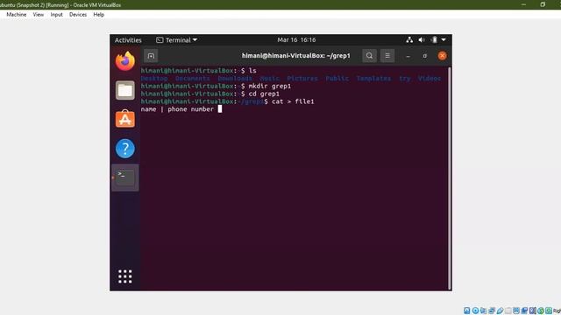Minimize the Ubuntu terminal window

point(408,56)
